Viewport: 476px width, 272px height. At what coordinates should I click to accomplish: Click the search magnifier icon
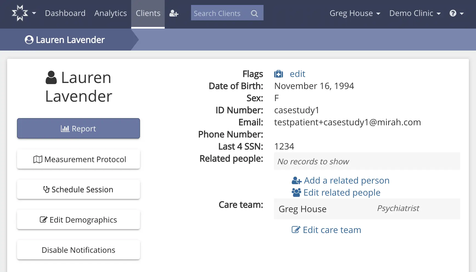254,13
